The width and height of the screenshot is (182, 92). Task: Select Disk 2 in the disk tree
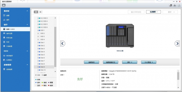point(42,45)
